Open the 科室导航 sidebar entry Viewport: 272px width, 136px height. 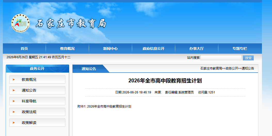click(x=37, y=101)
